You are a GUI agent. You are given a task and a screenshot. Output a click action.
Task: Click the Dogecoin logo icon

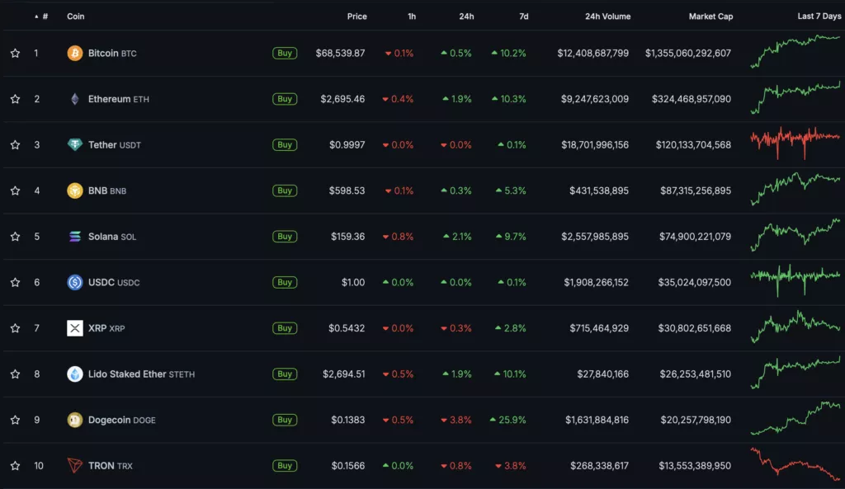coord(75,420)
